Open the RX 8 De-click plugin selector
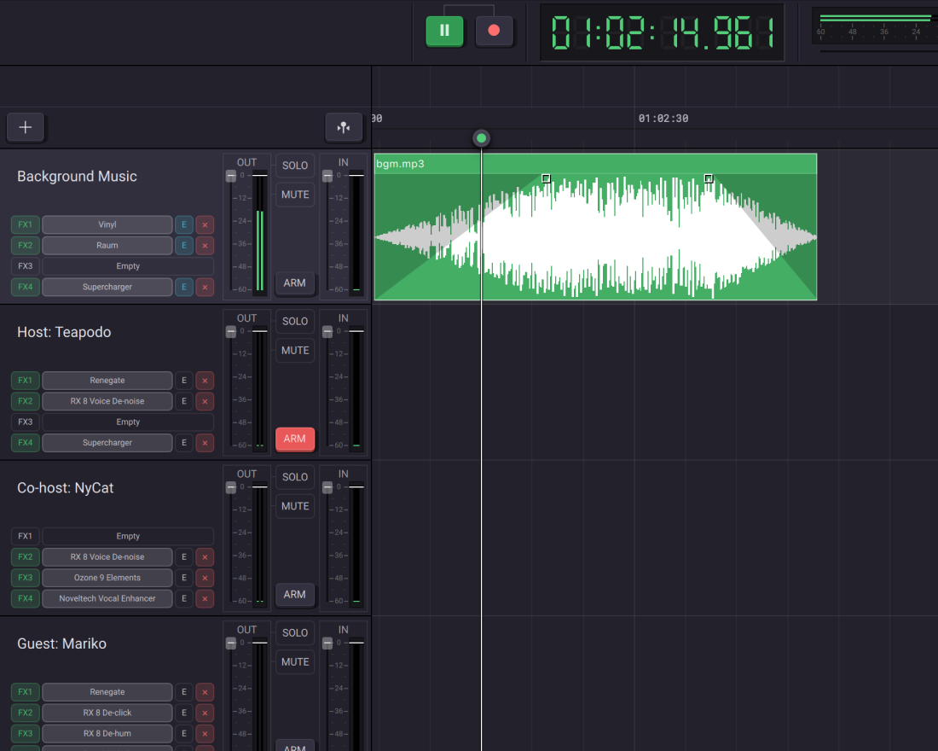 (107, 713)
